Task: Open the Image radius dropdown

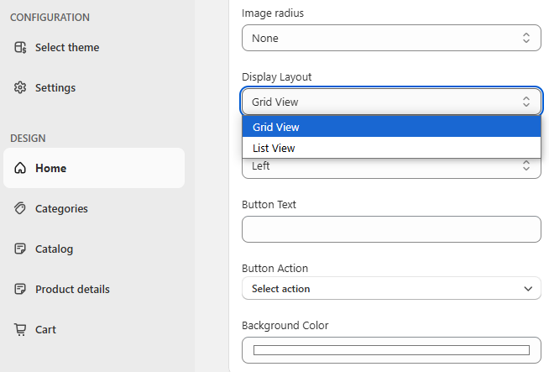Action: pyautogui.click(x=391, y=38)
